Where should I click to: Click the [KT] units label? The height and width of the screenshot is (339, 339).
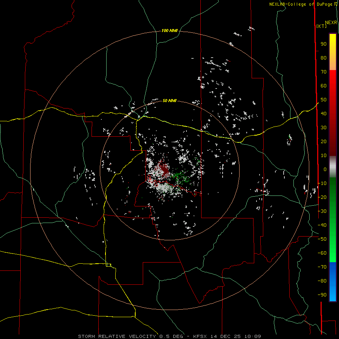click(x=321, y=26)
